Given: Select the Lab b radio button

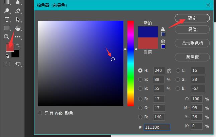Looking at the screenshot, I should pos(178,89).
